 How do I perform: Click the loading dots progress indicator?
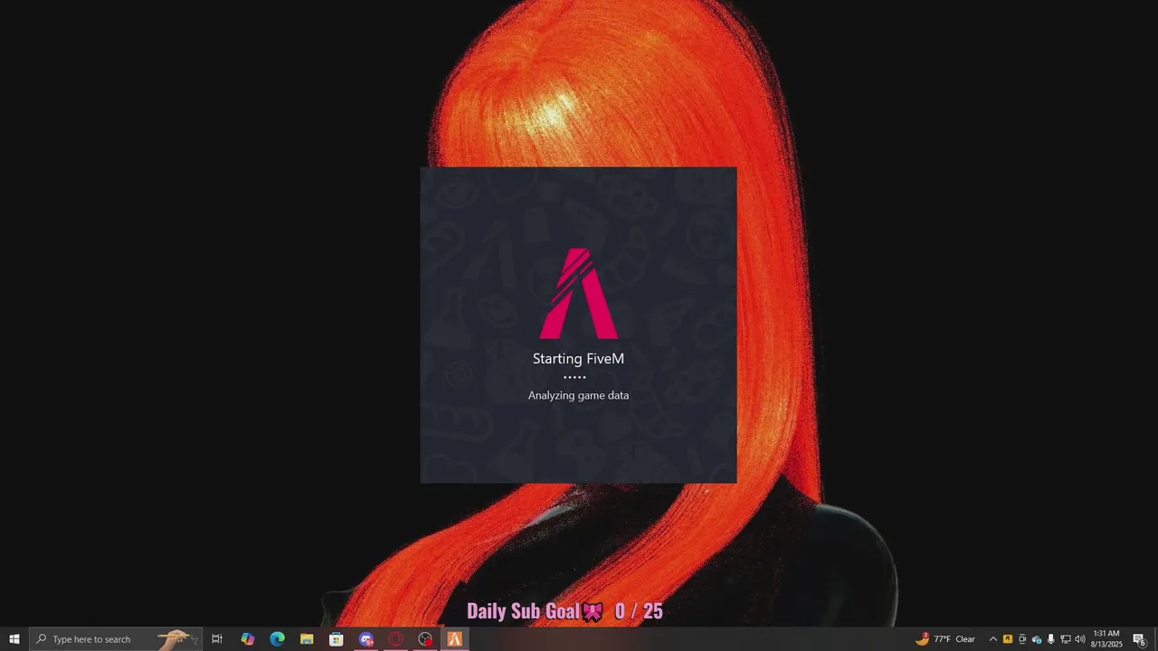point(574,377)
